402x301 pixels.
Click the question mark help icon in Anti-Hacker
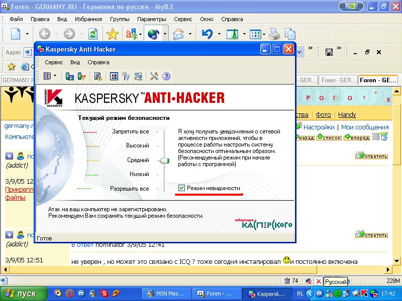coord(166,76)
